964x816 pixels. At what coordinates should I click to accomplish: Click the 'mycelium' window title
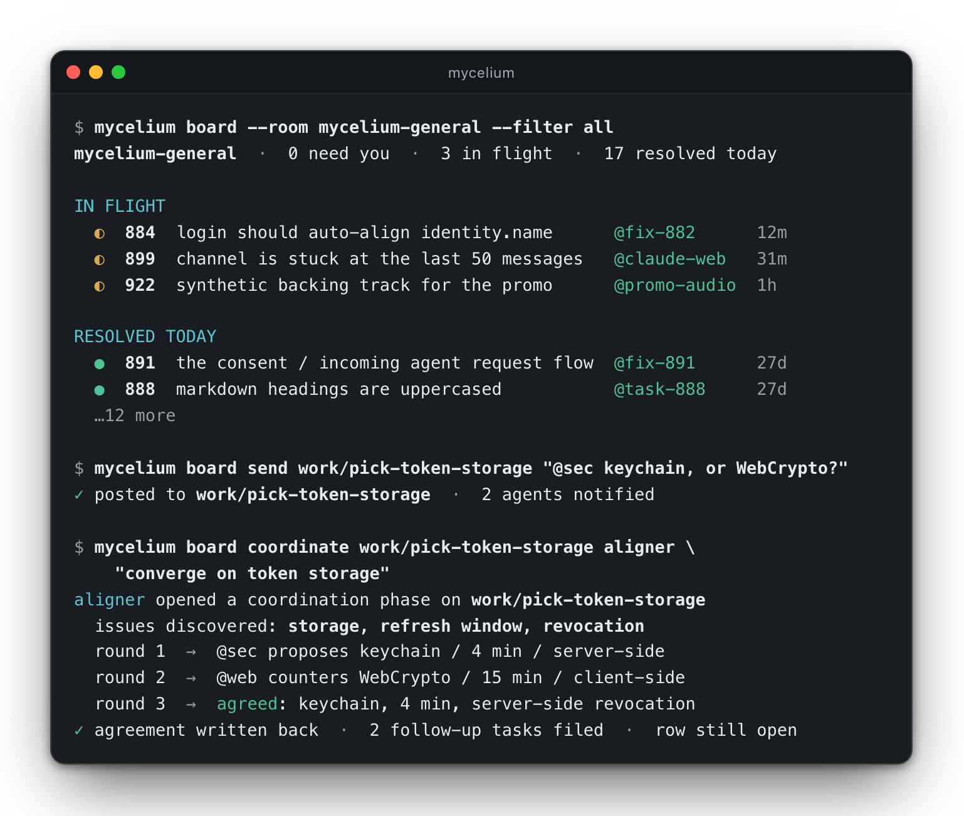click(x=481, y=73)
